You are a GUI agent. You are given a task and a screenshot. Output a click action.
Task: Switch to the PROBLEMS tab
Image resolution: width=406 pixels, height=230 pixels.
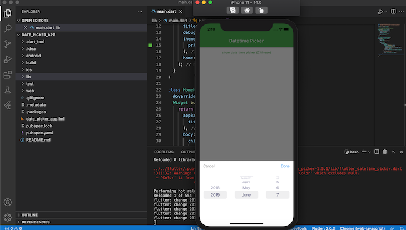(x=164, y=152)
